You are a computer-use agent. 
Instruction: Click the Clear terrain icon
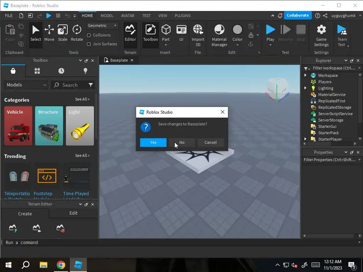[60, 228]
